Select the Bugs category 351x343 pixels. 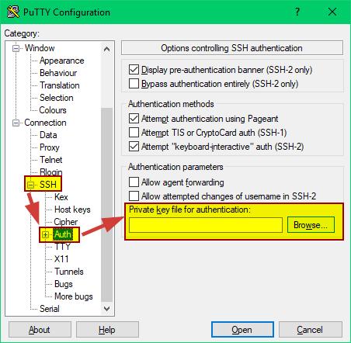[x=64, y=284]
